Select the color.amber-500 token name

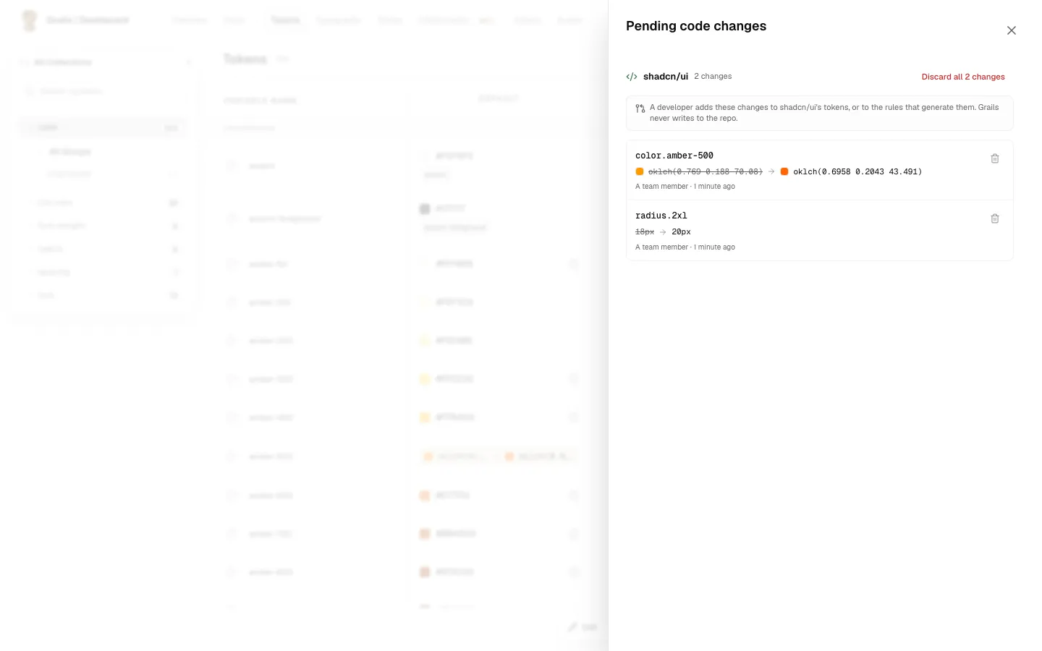coord(674,156)
